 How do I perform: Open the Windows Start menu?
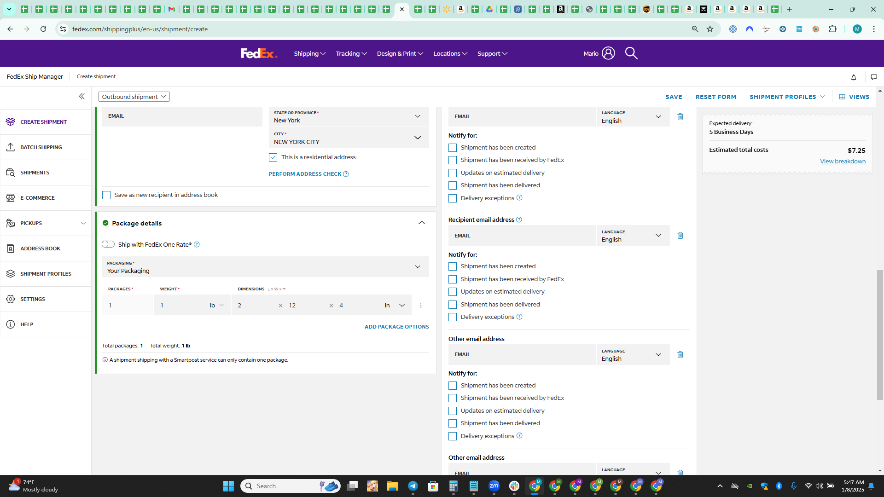(228, 486)
